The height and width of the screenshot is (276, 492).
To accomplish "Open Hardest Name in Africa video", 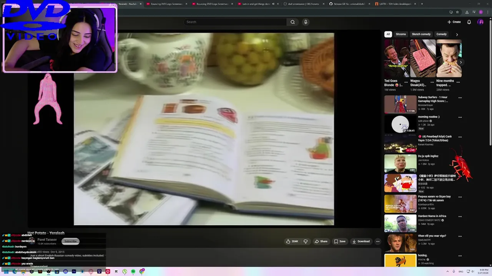I will click(400, 223).
